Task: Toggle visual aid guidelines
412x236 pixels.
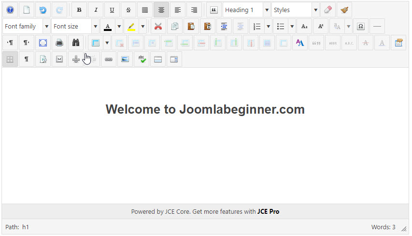Action: pyautogui.click(x=10, y=59)
